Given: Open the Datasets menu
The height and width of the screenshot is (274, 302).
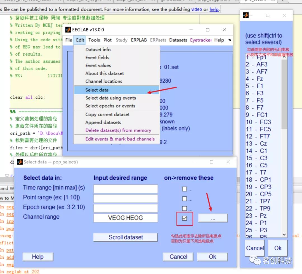Looking at the screenshot, I should click(x=178, y=40).
